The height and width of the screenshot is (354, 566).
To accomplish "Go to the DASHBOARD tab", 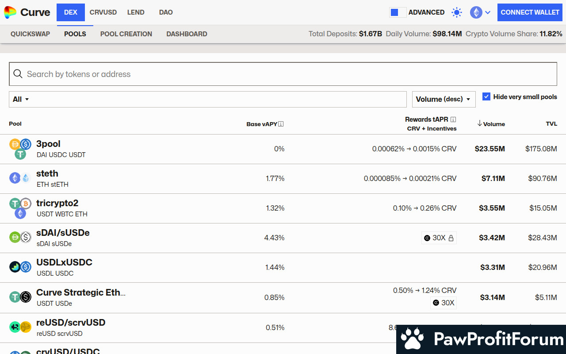I will 187,34.
